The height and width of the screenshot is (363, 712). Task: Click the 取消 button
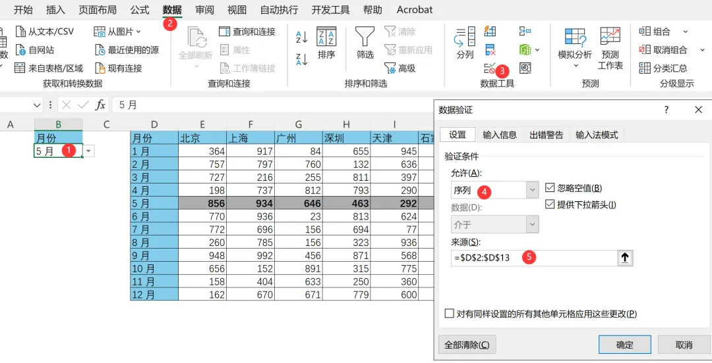coord(684,345)
